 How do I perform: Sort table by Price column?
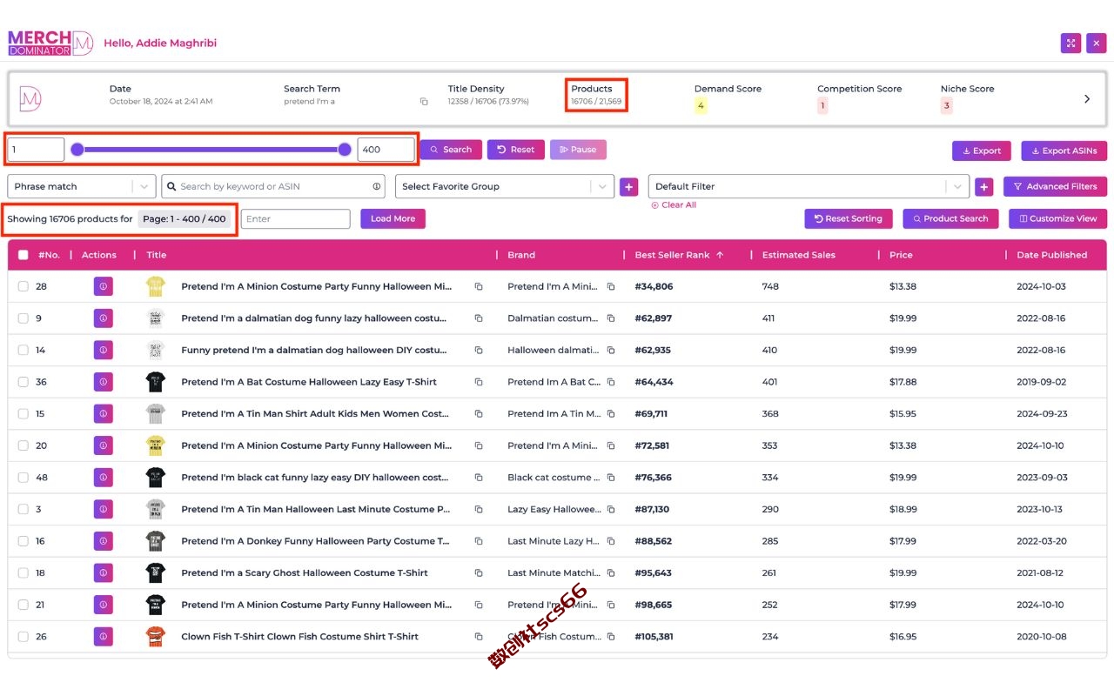tap(901, 255)
